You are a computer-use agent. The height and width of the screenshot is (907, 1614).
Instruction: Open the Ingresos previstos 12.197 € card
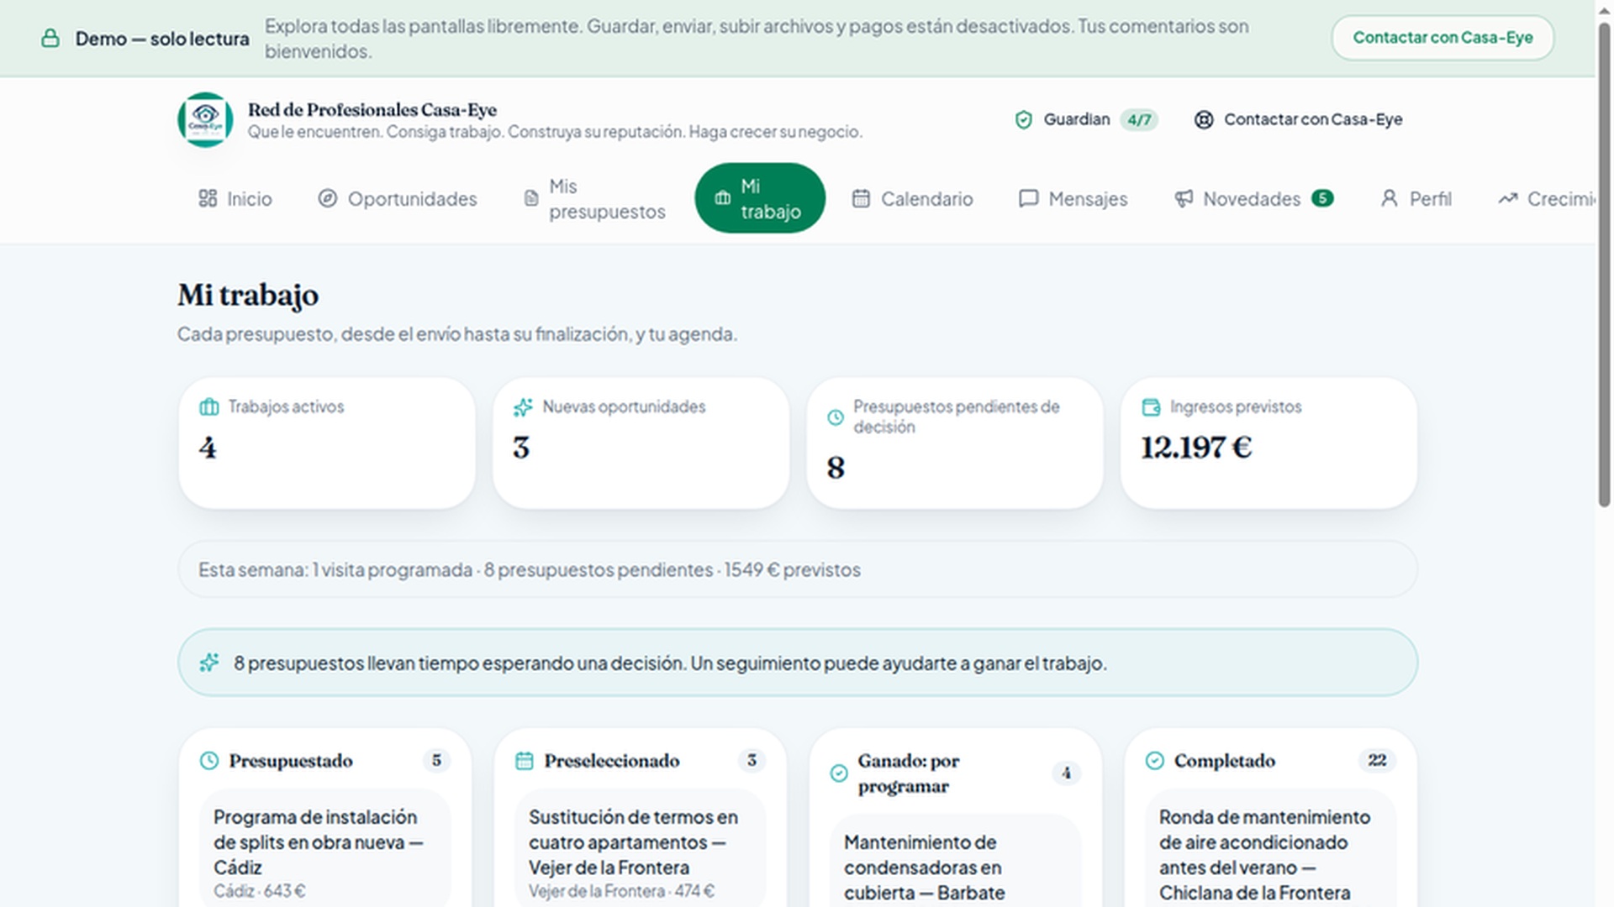(x=1269, y=443)
